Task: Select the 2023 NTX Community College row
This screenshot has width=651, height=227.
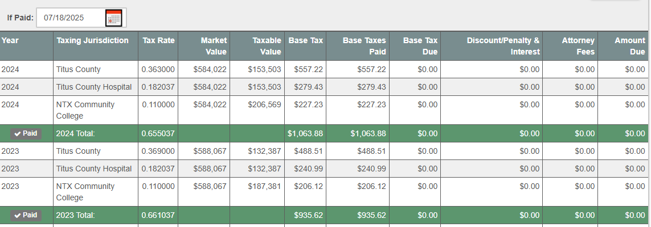Action: pos(85,192)
